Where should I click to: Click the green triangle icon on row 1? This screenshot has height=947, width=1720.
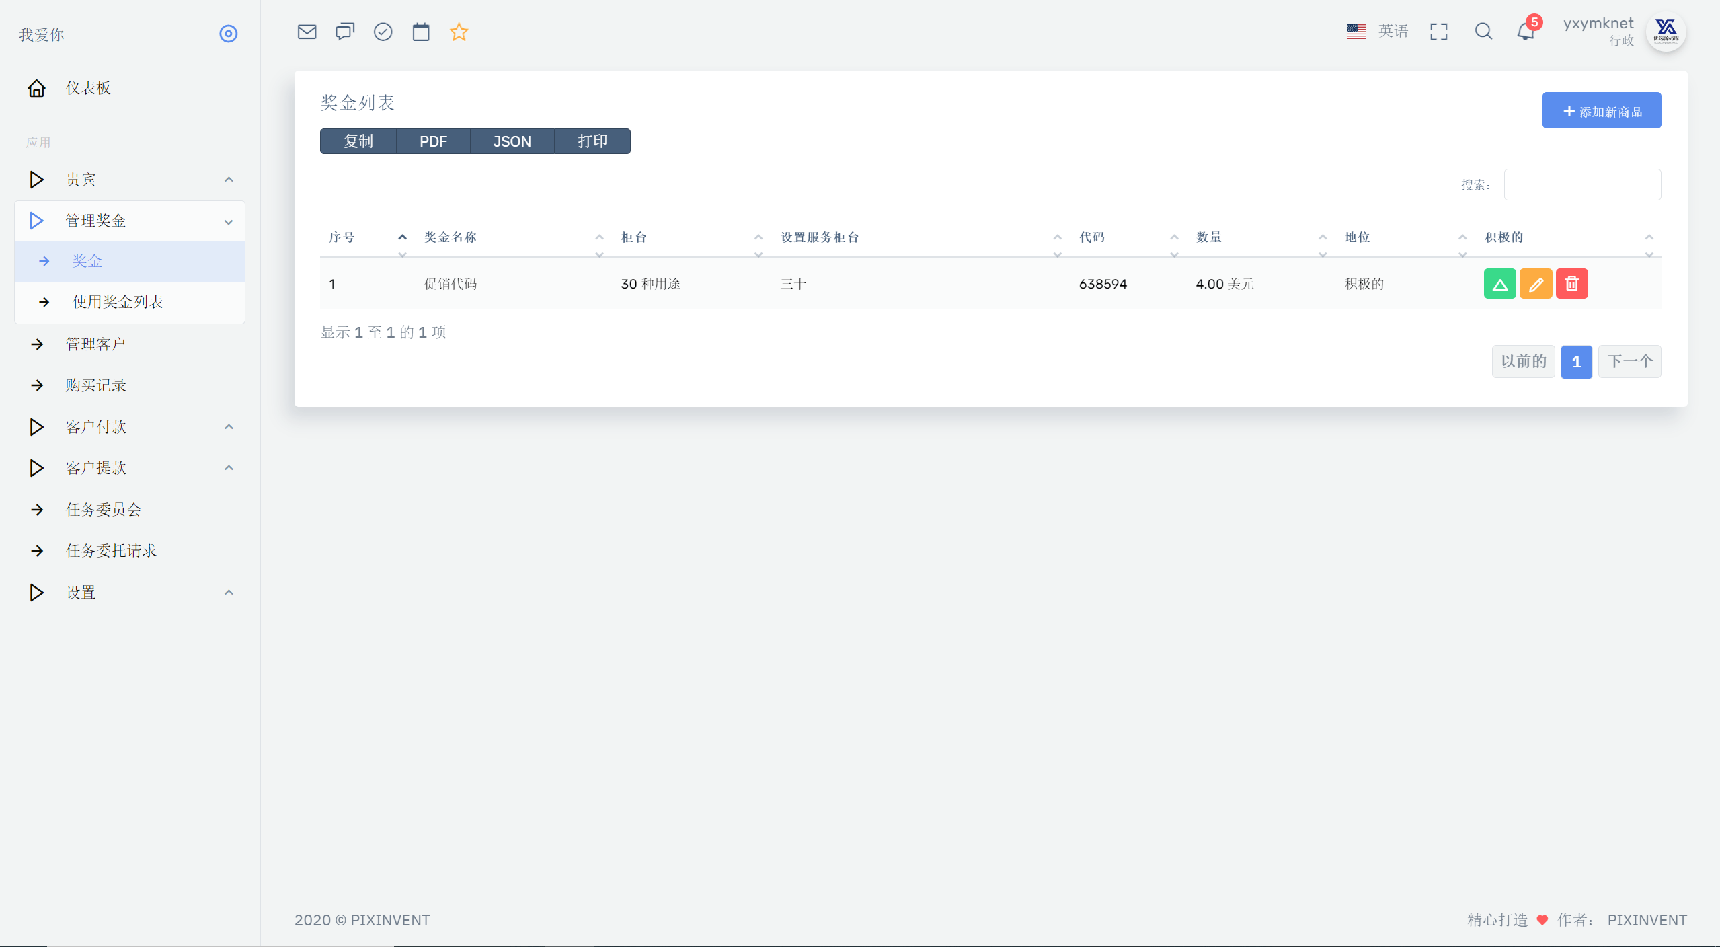click(x=1499, y=283)
